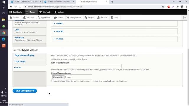
Task: Open Windows search from taskbar
Action: tap(4, 8)
